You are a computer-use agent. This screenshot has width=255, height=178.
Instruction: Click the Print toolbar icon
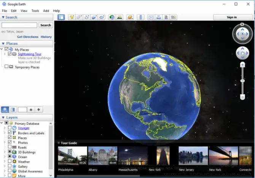tap(159, 17)
